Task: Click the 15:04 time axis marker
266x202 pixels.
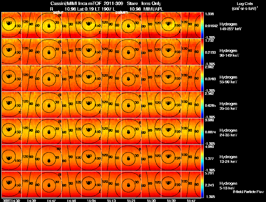Action: tap(91, 200)
